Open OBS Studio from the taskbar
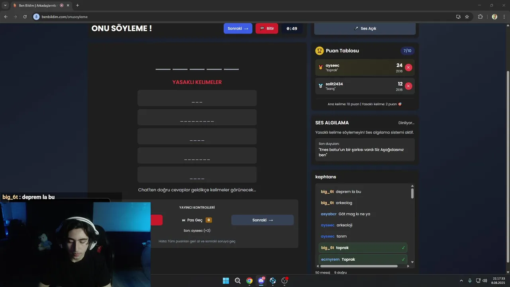 284,281
